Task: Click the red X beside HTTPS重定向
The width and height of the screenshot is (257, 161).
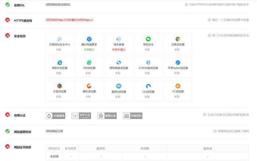Action: click(x=7, y=20)
